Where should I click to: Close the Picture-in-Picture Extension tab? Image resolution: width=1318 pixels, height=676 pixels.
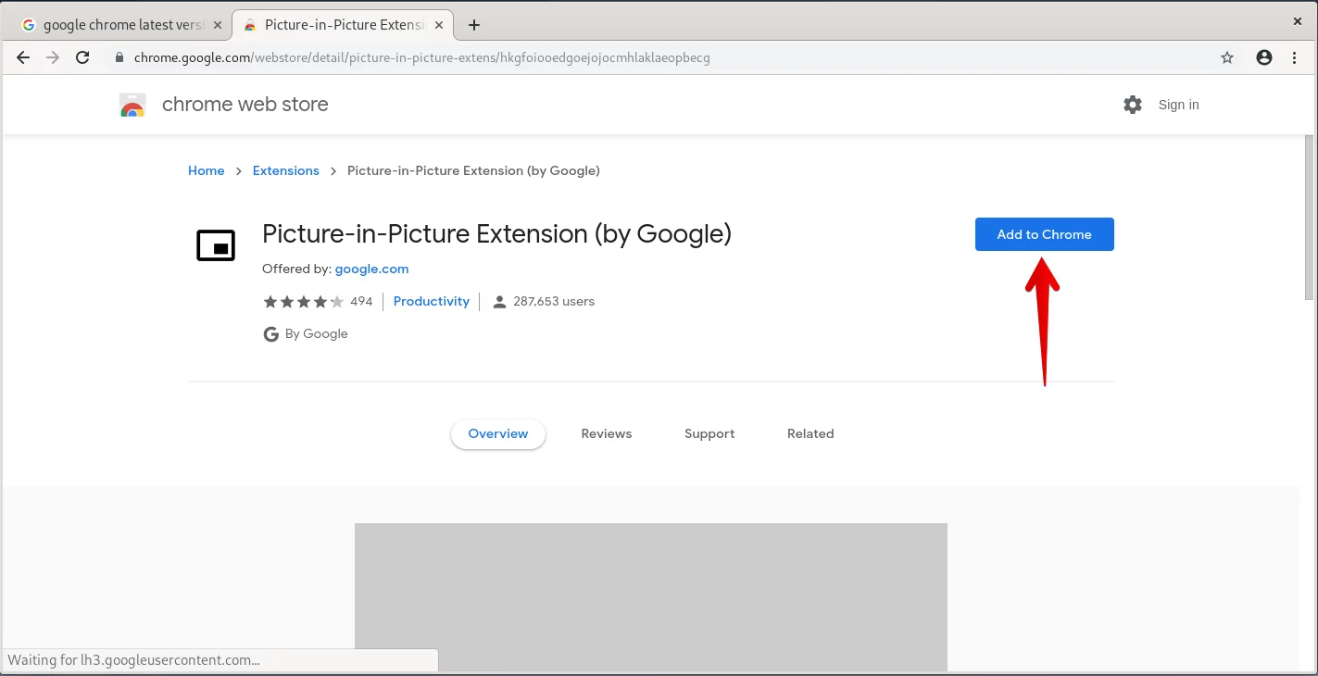(438, 25)
